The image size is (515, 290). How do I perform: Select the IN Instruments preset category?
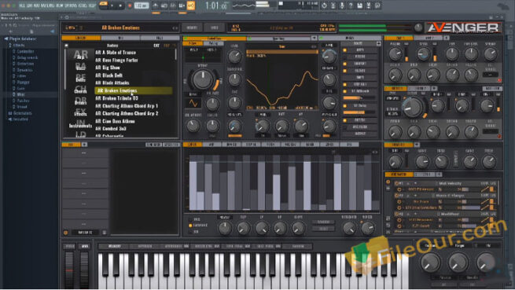[x=80, y=123]
